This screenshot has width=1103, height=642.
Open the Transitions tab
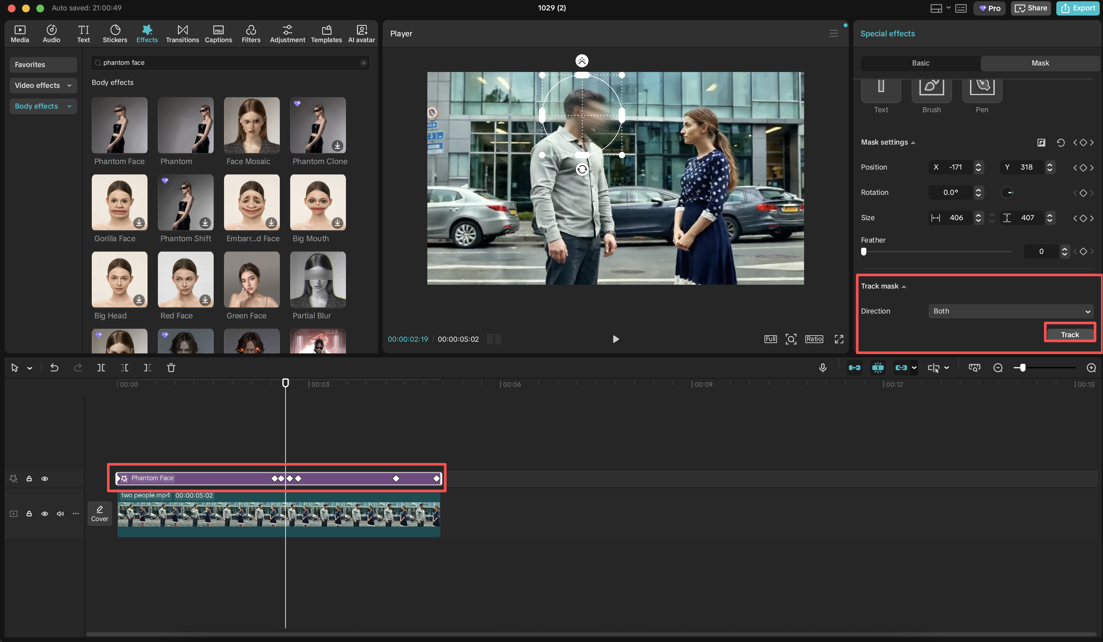point(182,33)
